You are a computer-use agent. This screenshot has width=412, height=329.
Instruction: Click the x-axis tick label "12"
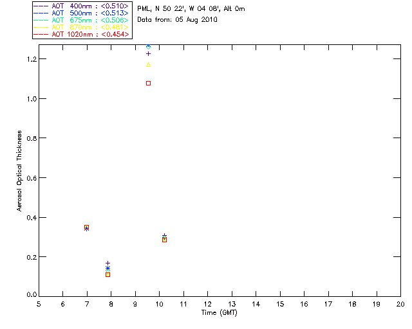[207, 304]
